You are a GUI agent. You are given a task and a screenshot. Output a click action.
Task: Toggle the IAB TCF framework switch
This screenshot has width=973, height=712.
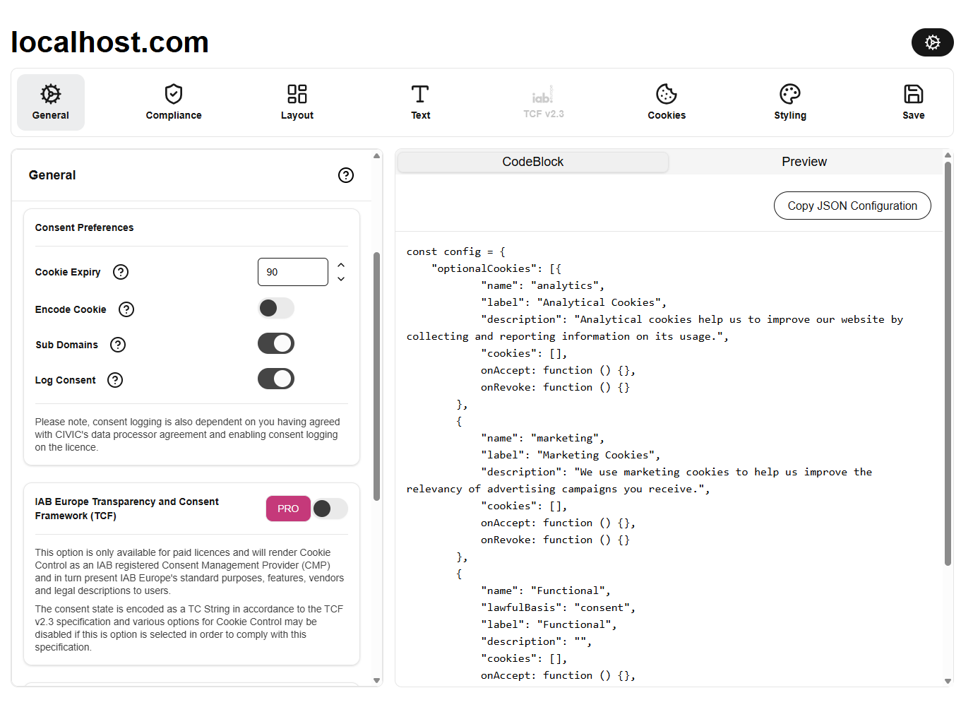coord(330,509)
